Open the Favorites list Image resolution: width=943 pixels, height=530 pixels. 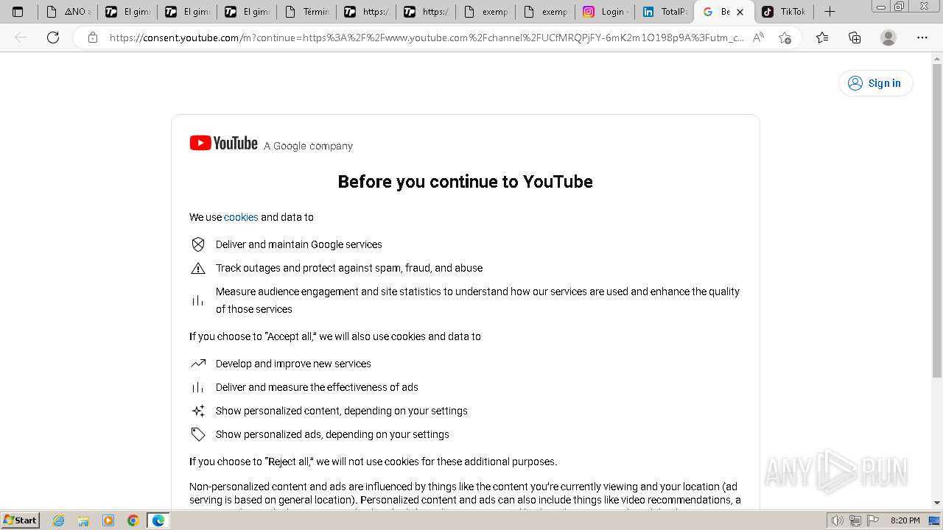822,38
